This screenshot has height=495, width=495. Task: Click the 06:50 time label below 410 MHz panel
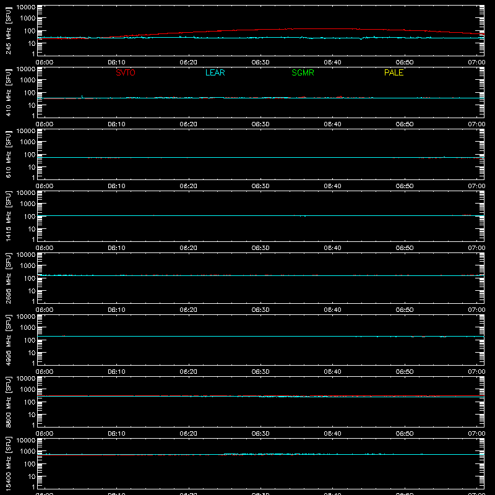405,124
